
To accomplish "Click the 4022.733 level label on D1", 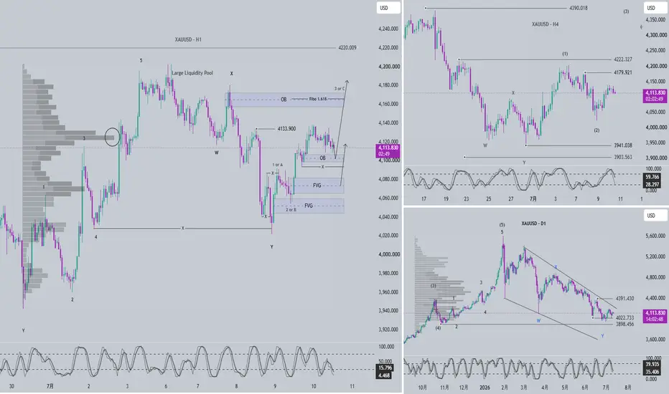I will 624,318.
